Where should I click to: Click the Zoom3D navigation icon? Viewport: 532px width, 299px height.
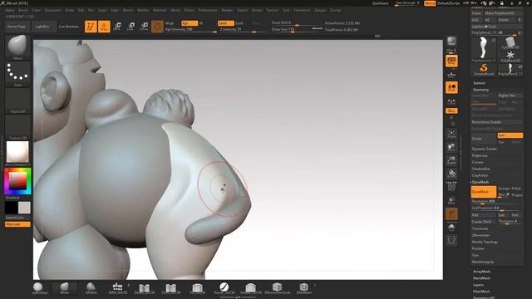tap(451, 160)
